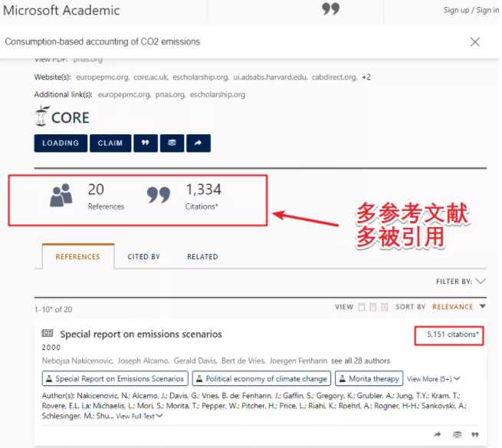Image resolution: width=502 pixels, height=448 pixels.
Task: Share the Special report result
Action: click(x=438, y=434)
